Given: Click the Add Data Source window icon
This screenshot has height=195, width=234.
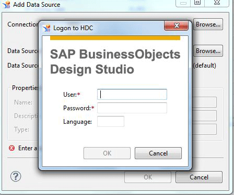Looking at the screenshot, I should pyautogui.click(x=7, y=5).
